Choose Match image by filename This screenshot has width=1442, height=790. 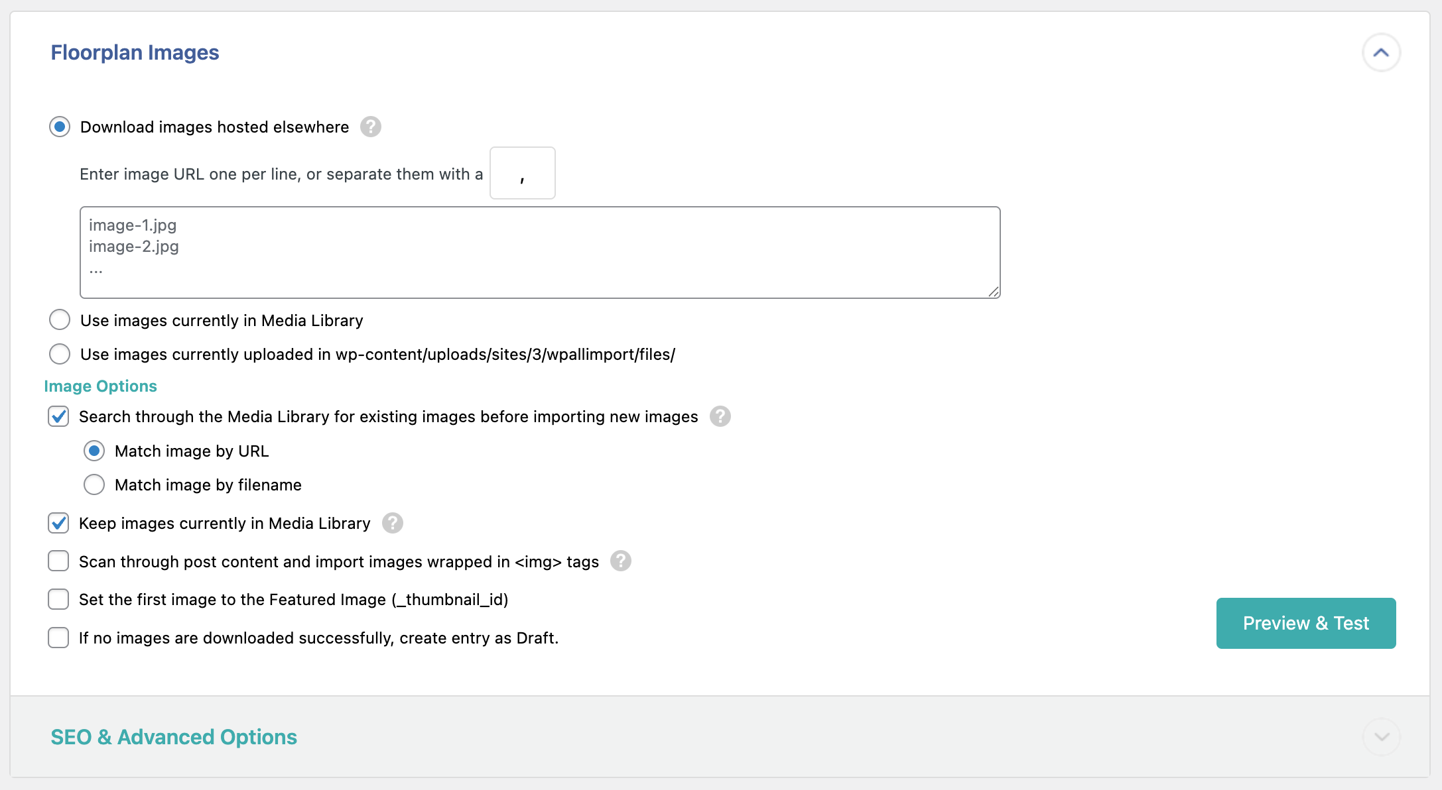coord(94,484)
